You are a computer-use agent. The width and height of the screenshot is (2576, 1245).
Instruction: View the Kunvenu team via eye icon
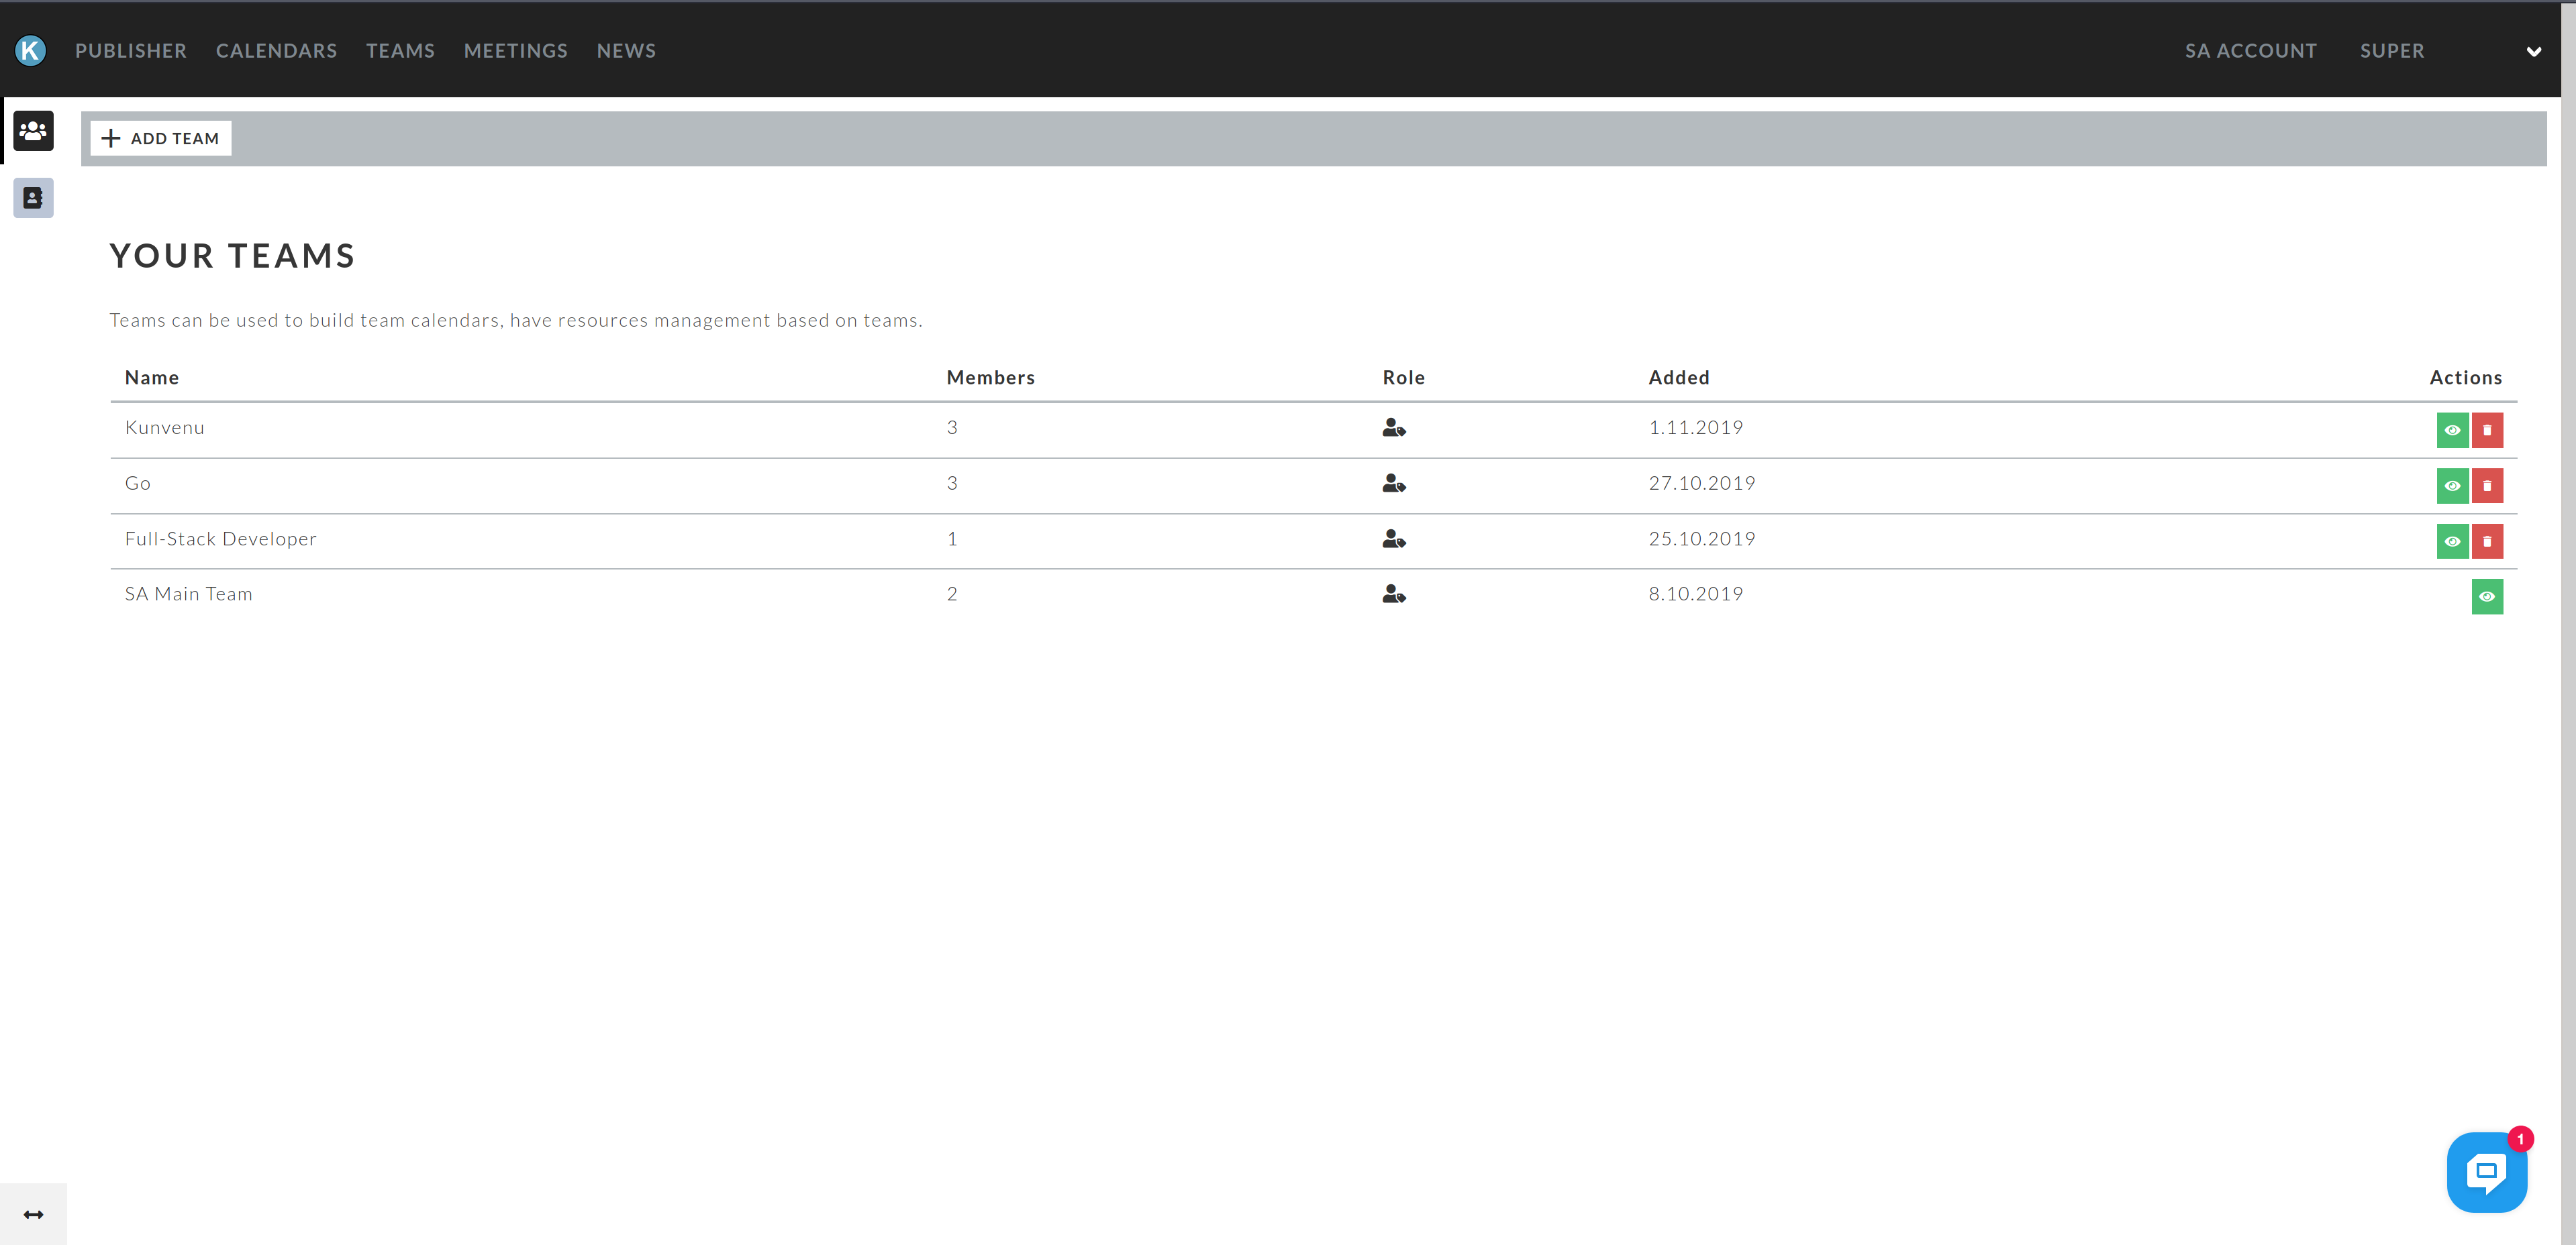tap(2452, 430)
